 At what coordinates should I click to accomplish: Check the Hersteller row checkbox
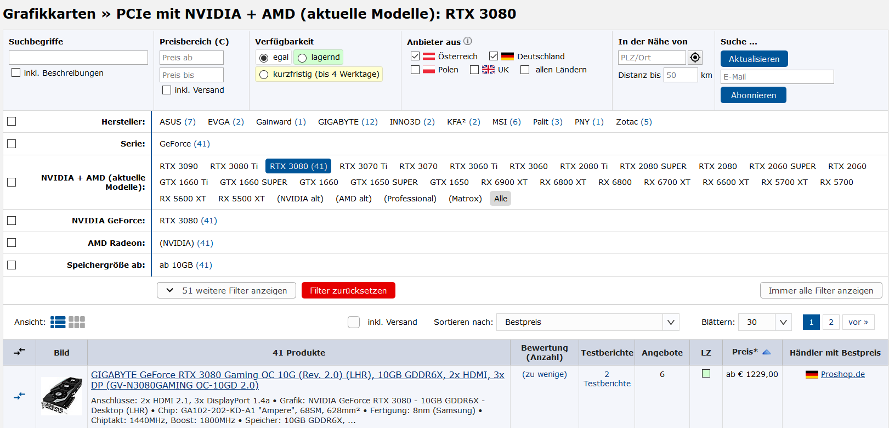(12, 121)
